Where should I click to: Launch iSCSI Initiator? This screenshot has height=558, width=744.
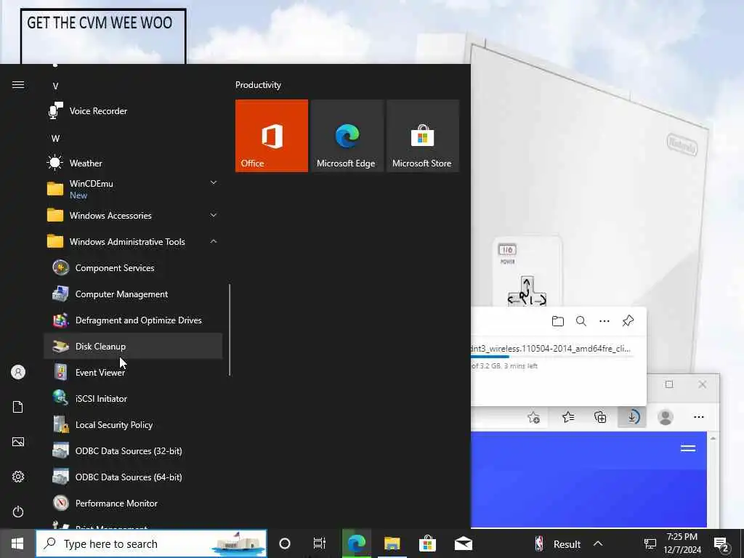(133, 399)
